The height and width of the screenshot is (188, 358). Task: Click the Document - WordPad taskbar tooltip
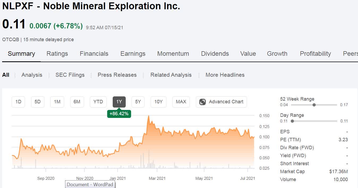[90, 185]
